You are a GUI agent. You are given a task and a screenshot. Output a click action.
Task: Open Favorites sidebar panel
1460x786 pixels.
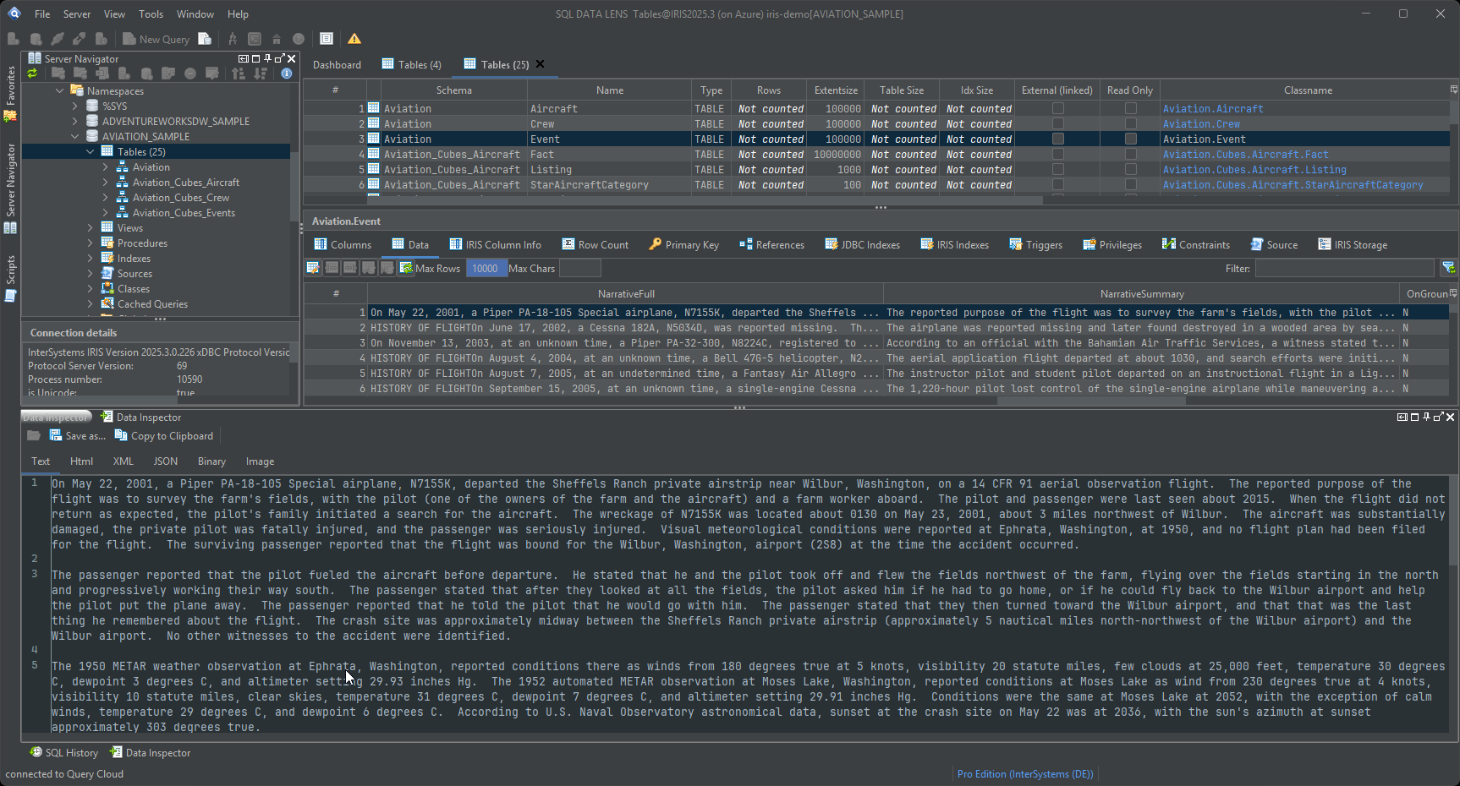click(x=10, y=93)
